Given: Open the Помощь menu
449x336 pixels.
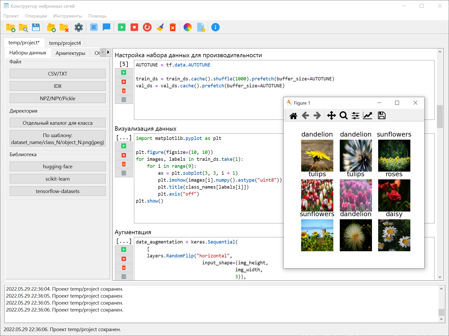Looking at the screenshot, I should point(97,16).
